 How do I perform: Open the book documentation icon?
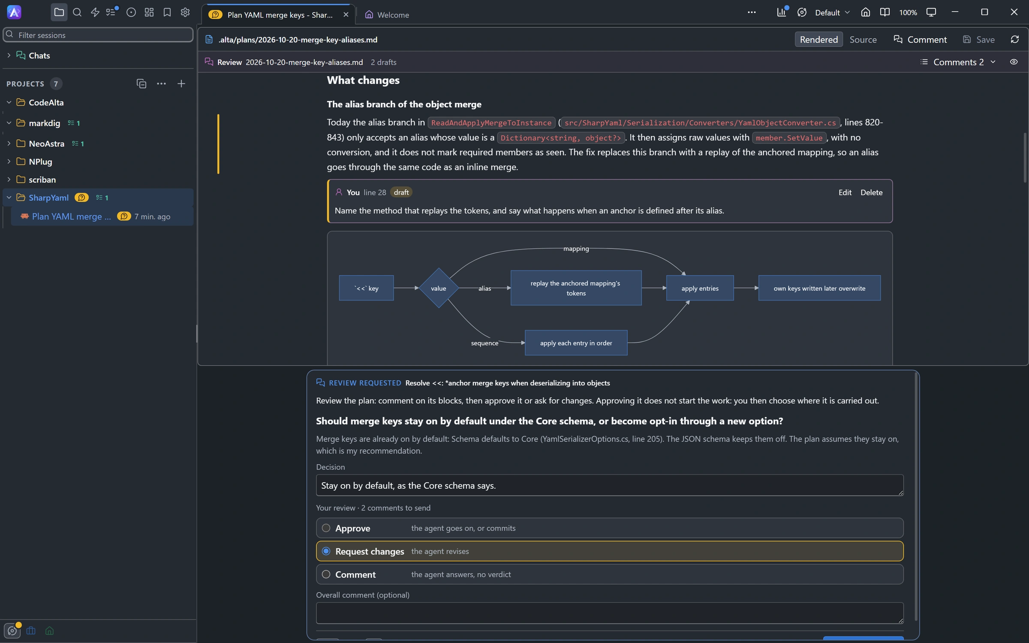click(x=885, y=12)
